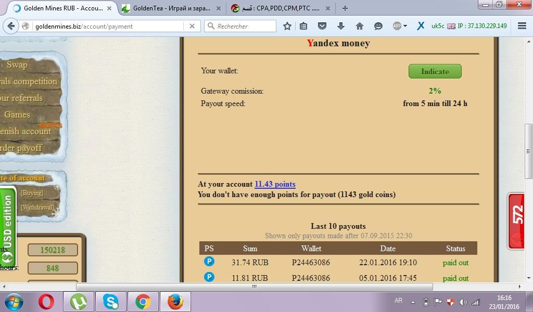Click the Wallet column header
The image size is (533, 312).
click(311, 249)
